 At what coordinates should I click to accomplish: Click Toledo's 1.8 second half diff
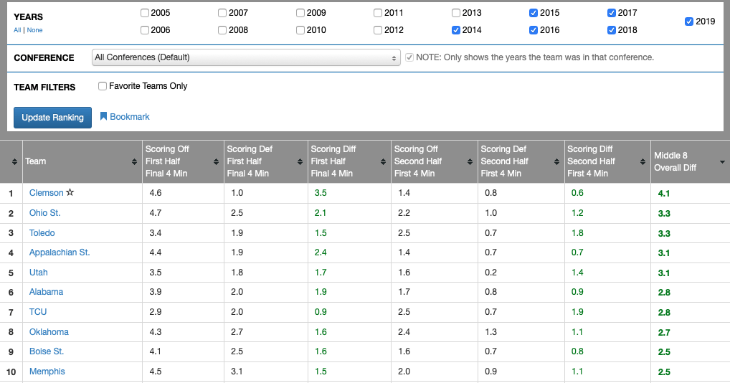click(x=577, y=232)
